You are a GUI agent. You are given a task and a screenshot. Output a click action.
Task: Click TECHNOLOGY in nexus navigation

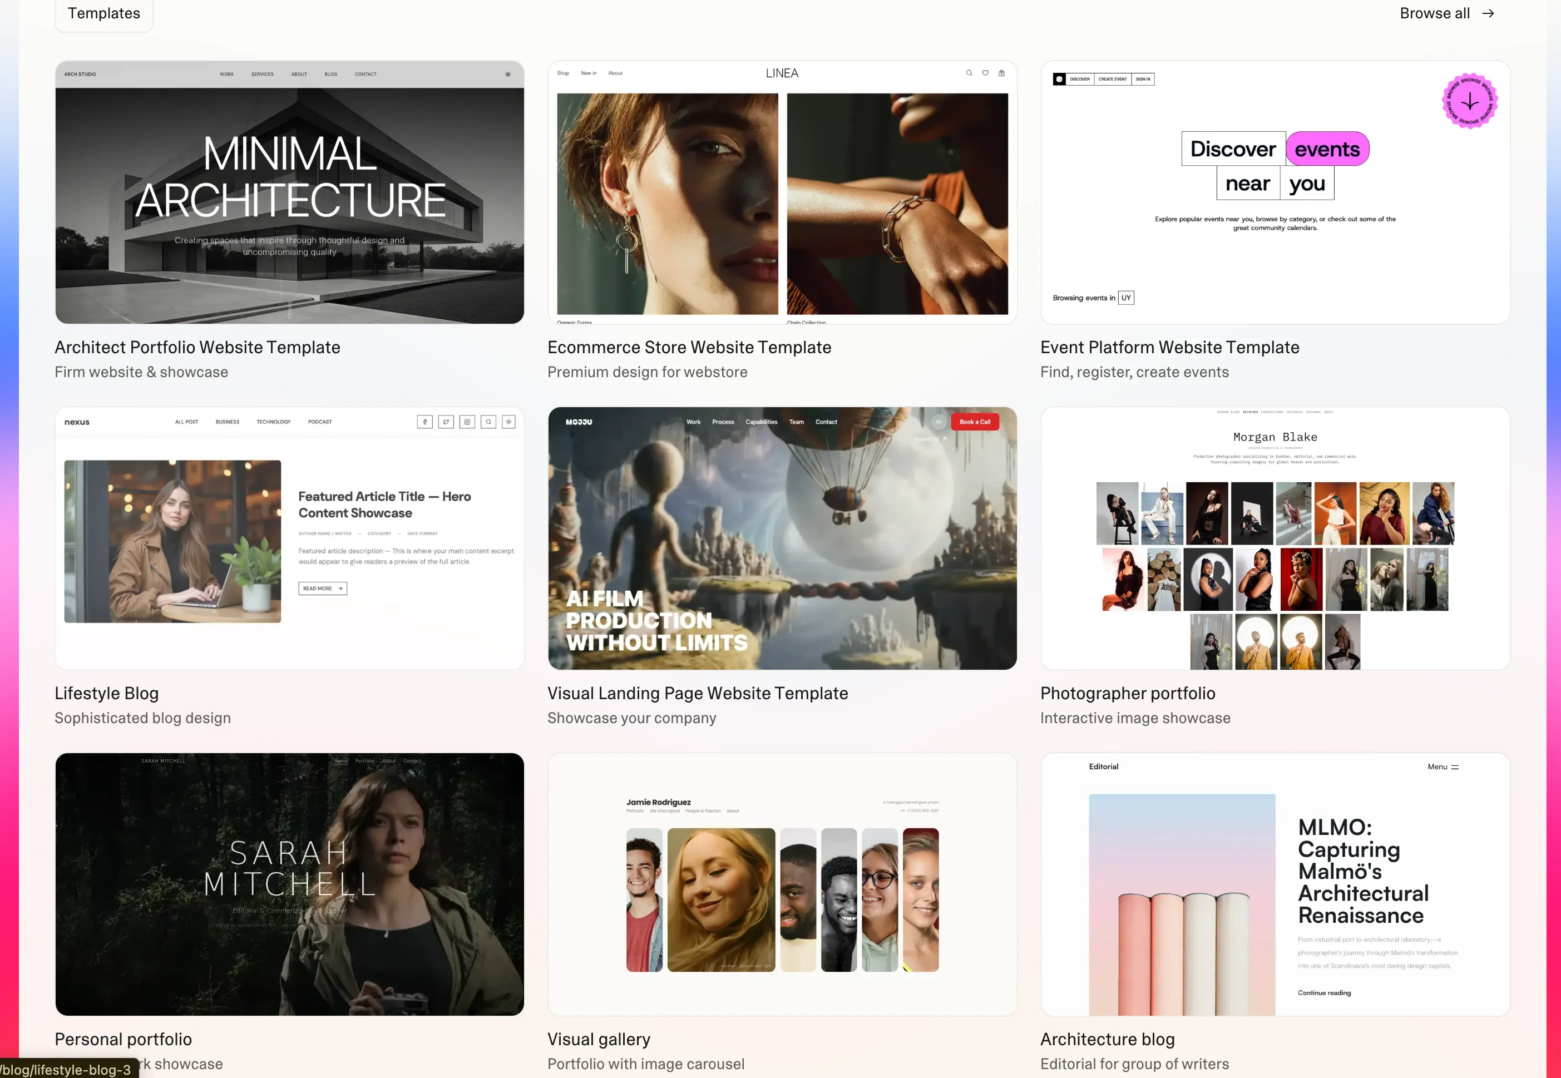[274, 422]
